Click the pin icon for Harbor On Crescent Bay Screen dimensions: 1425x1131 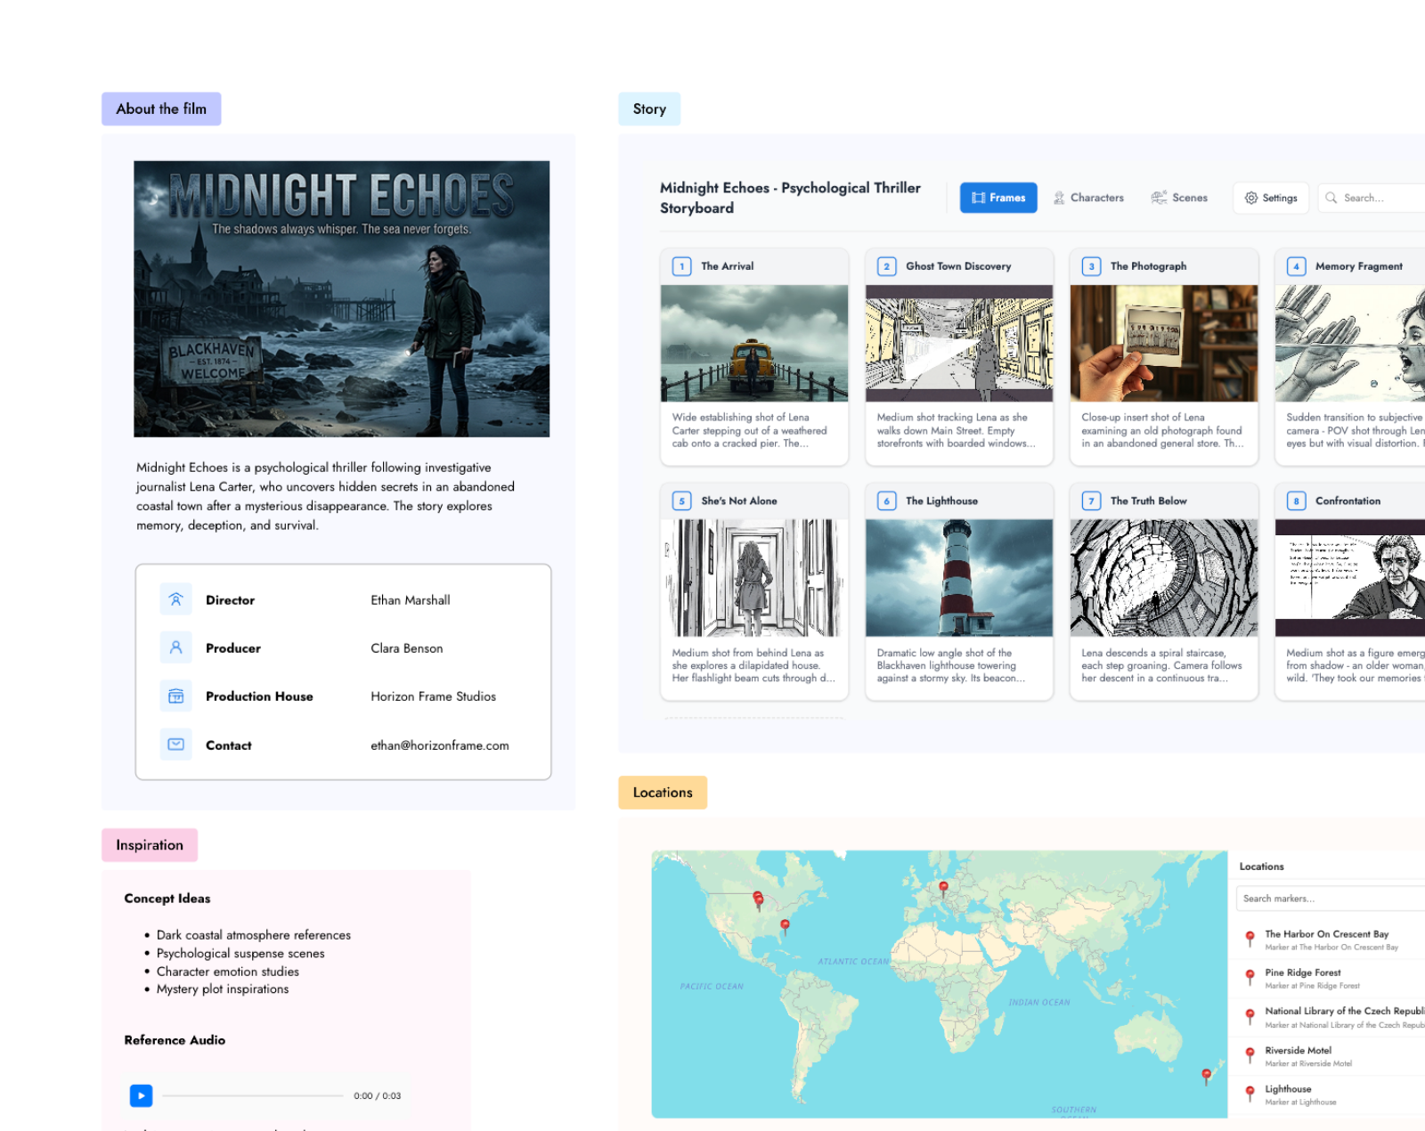click(1250, 938)
